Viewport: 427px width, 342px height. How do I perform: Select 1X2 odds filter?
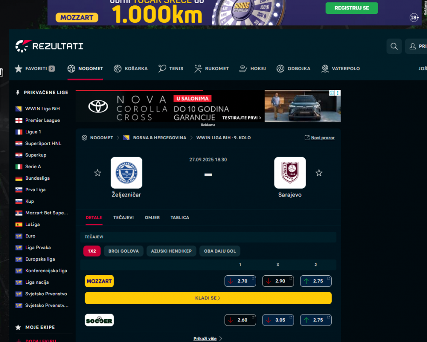coord(92,251)
